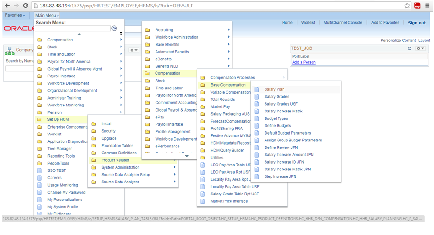The image size is (434, 235).
Task: Expand Source Data Analyzer Setup arrow
Action: [x=174, y=174]
